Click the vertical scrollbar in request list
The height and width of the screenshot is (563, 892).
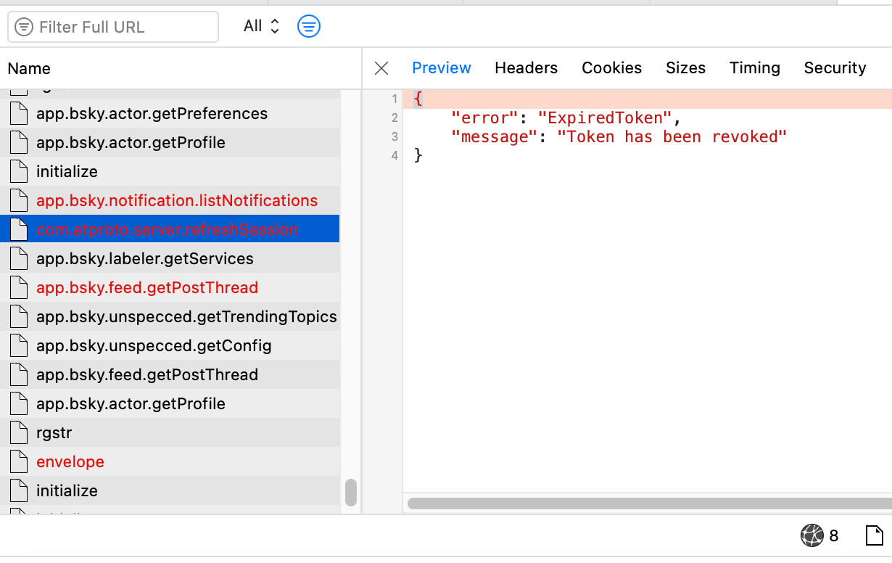pyautogui.click(x=351, y=493)
